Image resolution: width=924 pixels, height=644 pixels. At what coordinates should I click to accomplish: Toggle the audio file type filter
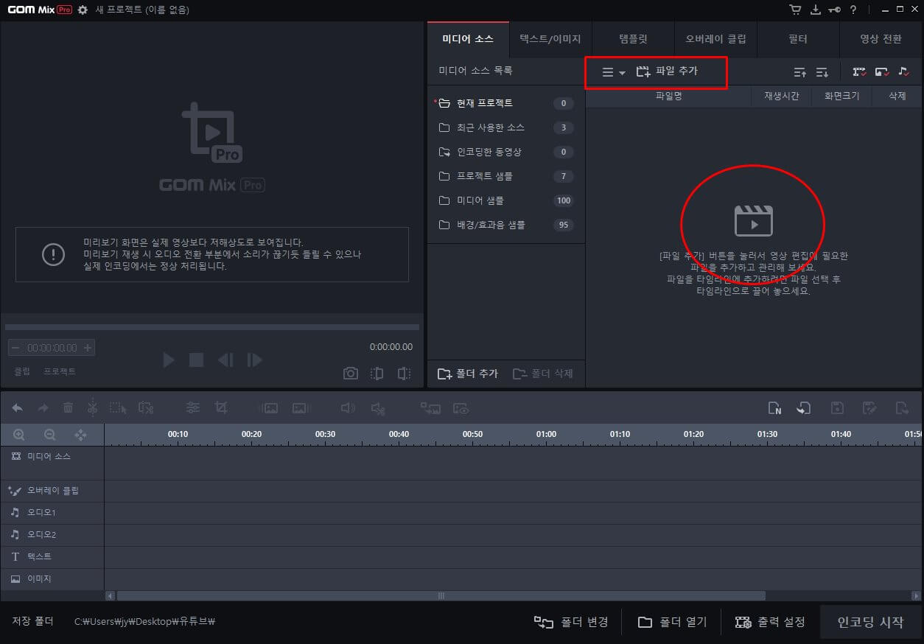(x=904, y=72)
